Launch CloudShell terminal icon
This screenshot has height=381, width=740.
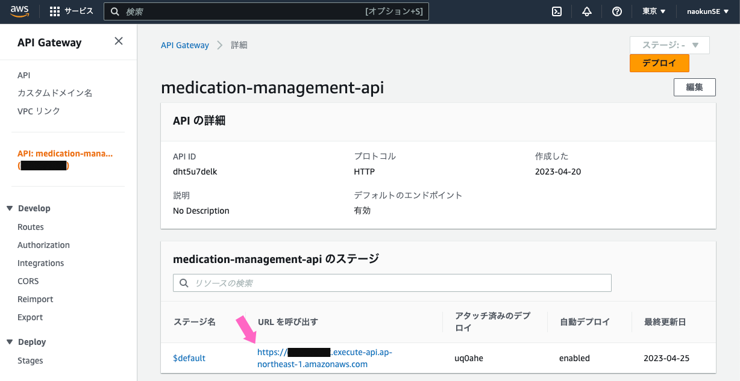[x=557, y=11]
